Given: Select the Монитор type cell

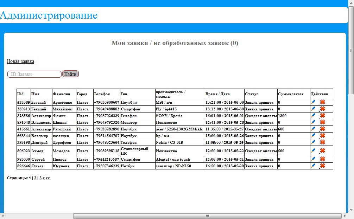Looking at the screenshot, I should [138, 122].
